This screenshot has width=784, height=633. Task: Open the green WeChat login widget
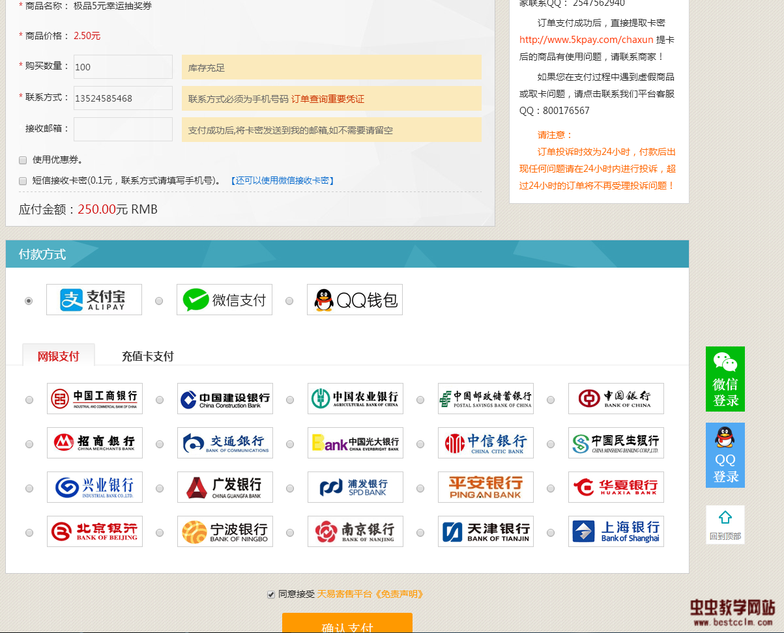pyautogui.click(x=725, y=379)
